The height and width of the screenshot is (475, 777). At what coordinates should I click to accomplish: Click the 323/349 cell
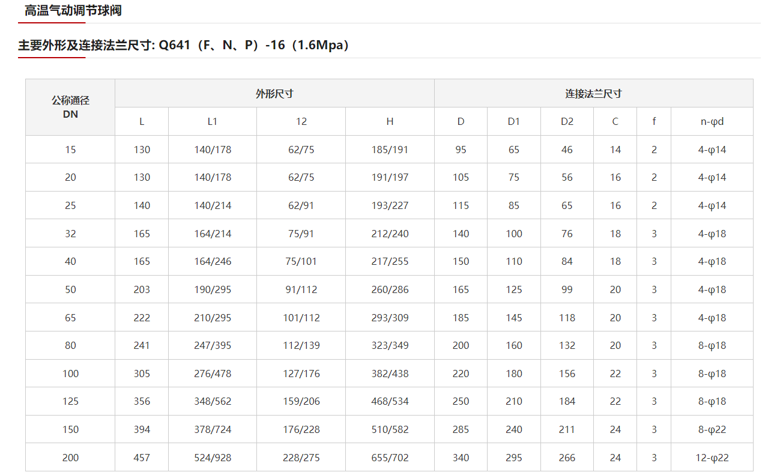(x=390, y=345)
